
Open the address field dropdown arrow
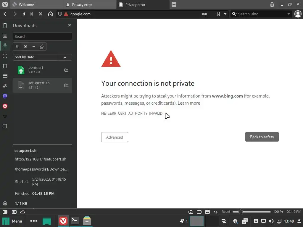(225, 14)
